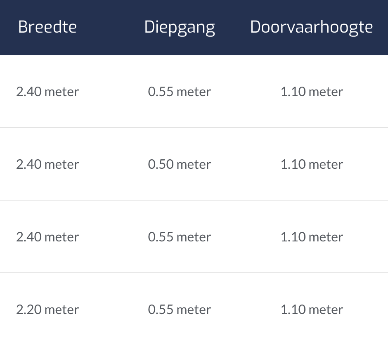
Task: Click the 0.50 meter Diepgang cell
Action: tap(180, 164)
